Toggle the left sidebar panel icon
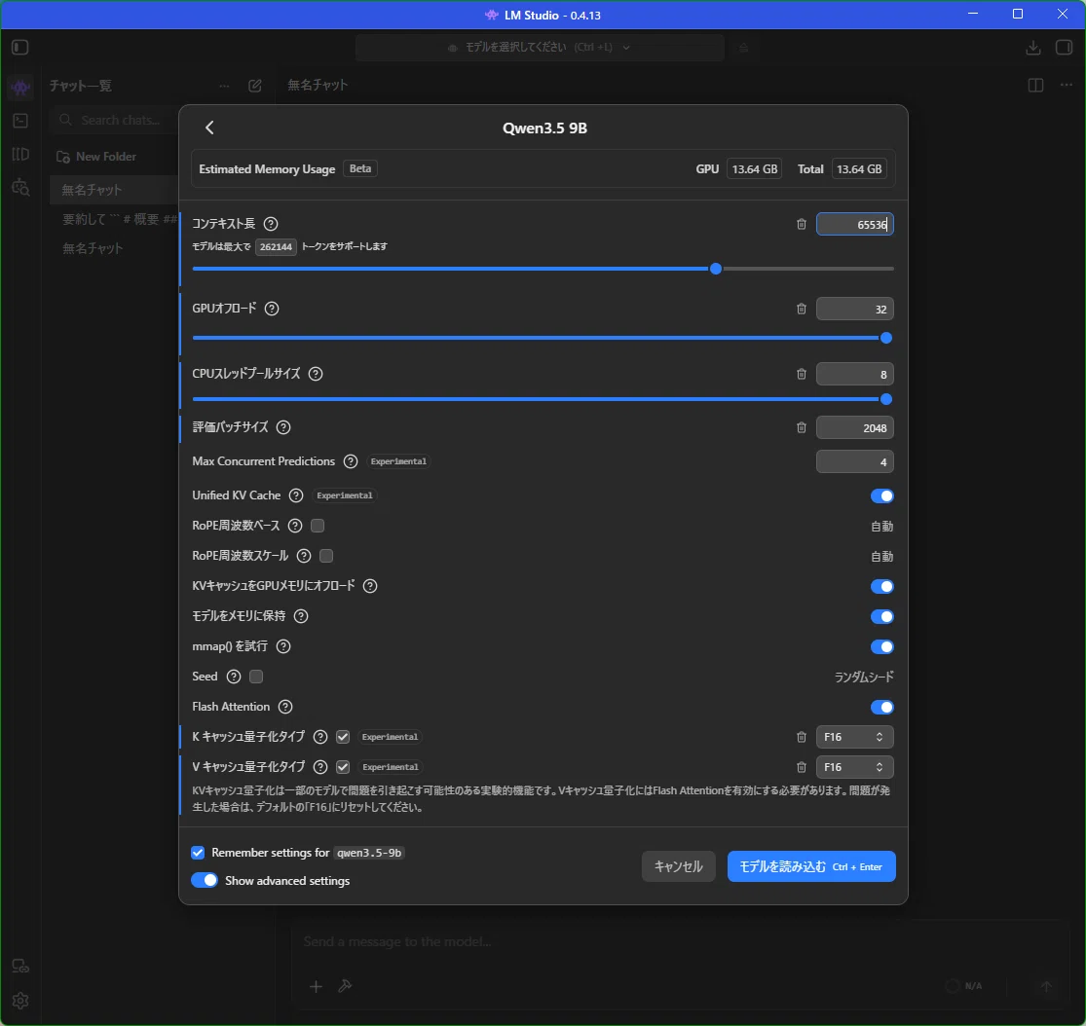The image size is (1086, 1026). pos(20,47)
